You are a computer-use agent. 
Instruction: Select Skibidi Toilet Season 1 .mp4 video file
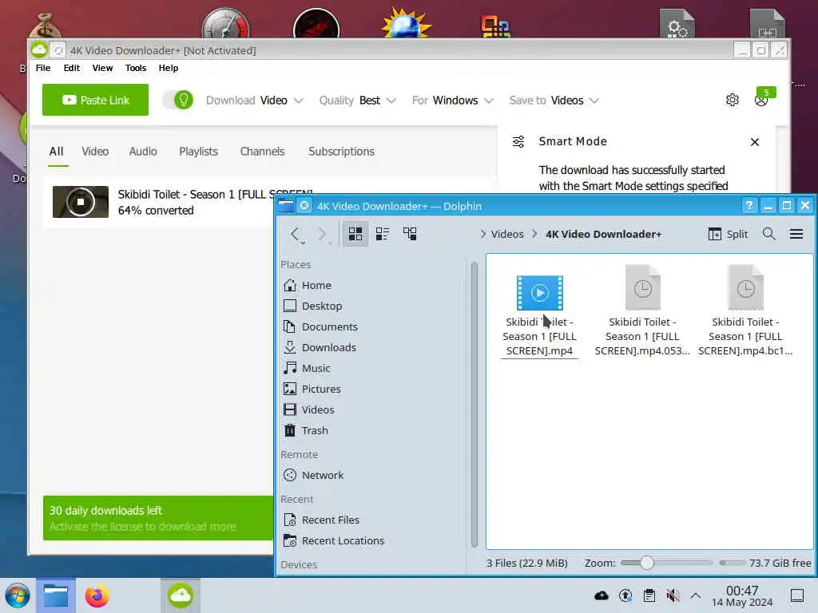pos(539,314)
